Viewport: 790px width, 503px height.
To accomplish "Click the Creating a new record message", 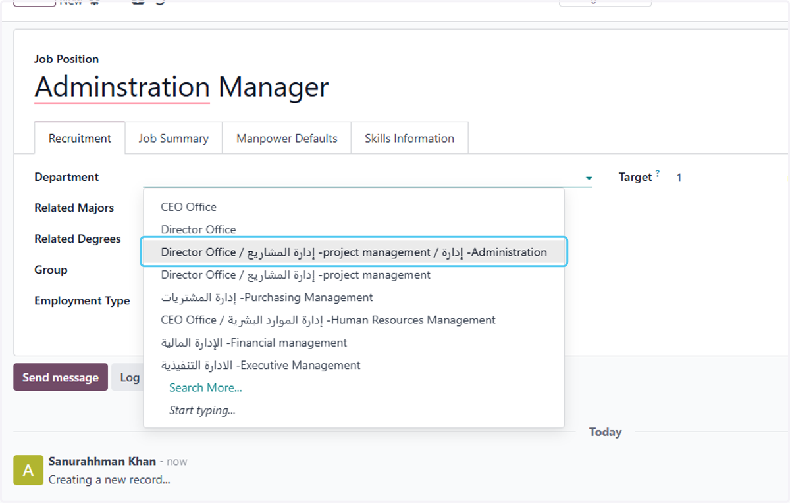I will pyautogui.click(x=109, y=479).
